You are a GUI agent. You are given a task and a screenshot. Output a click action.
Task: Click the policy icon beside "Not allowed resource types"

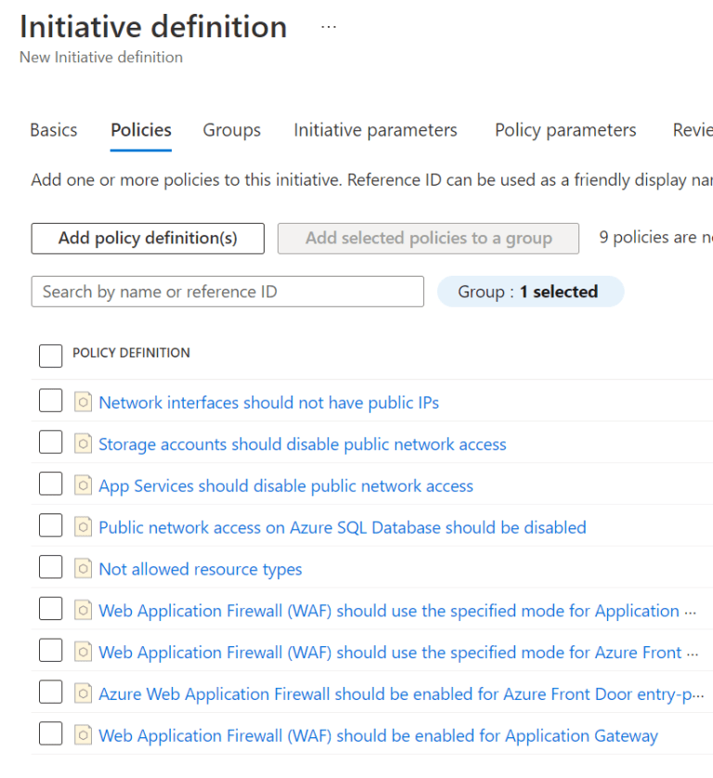coord(83,567)
